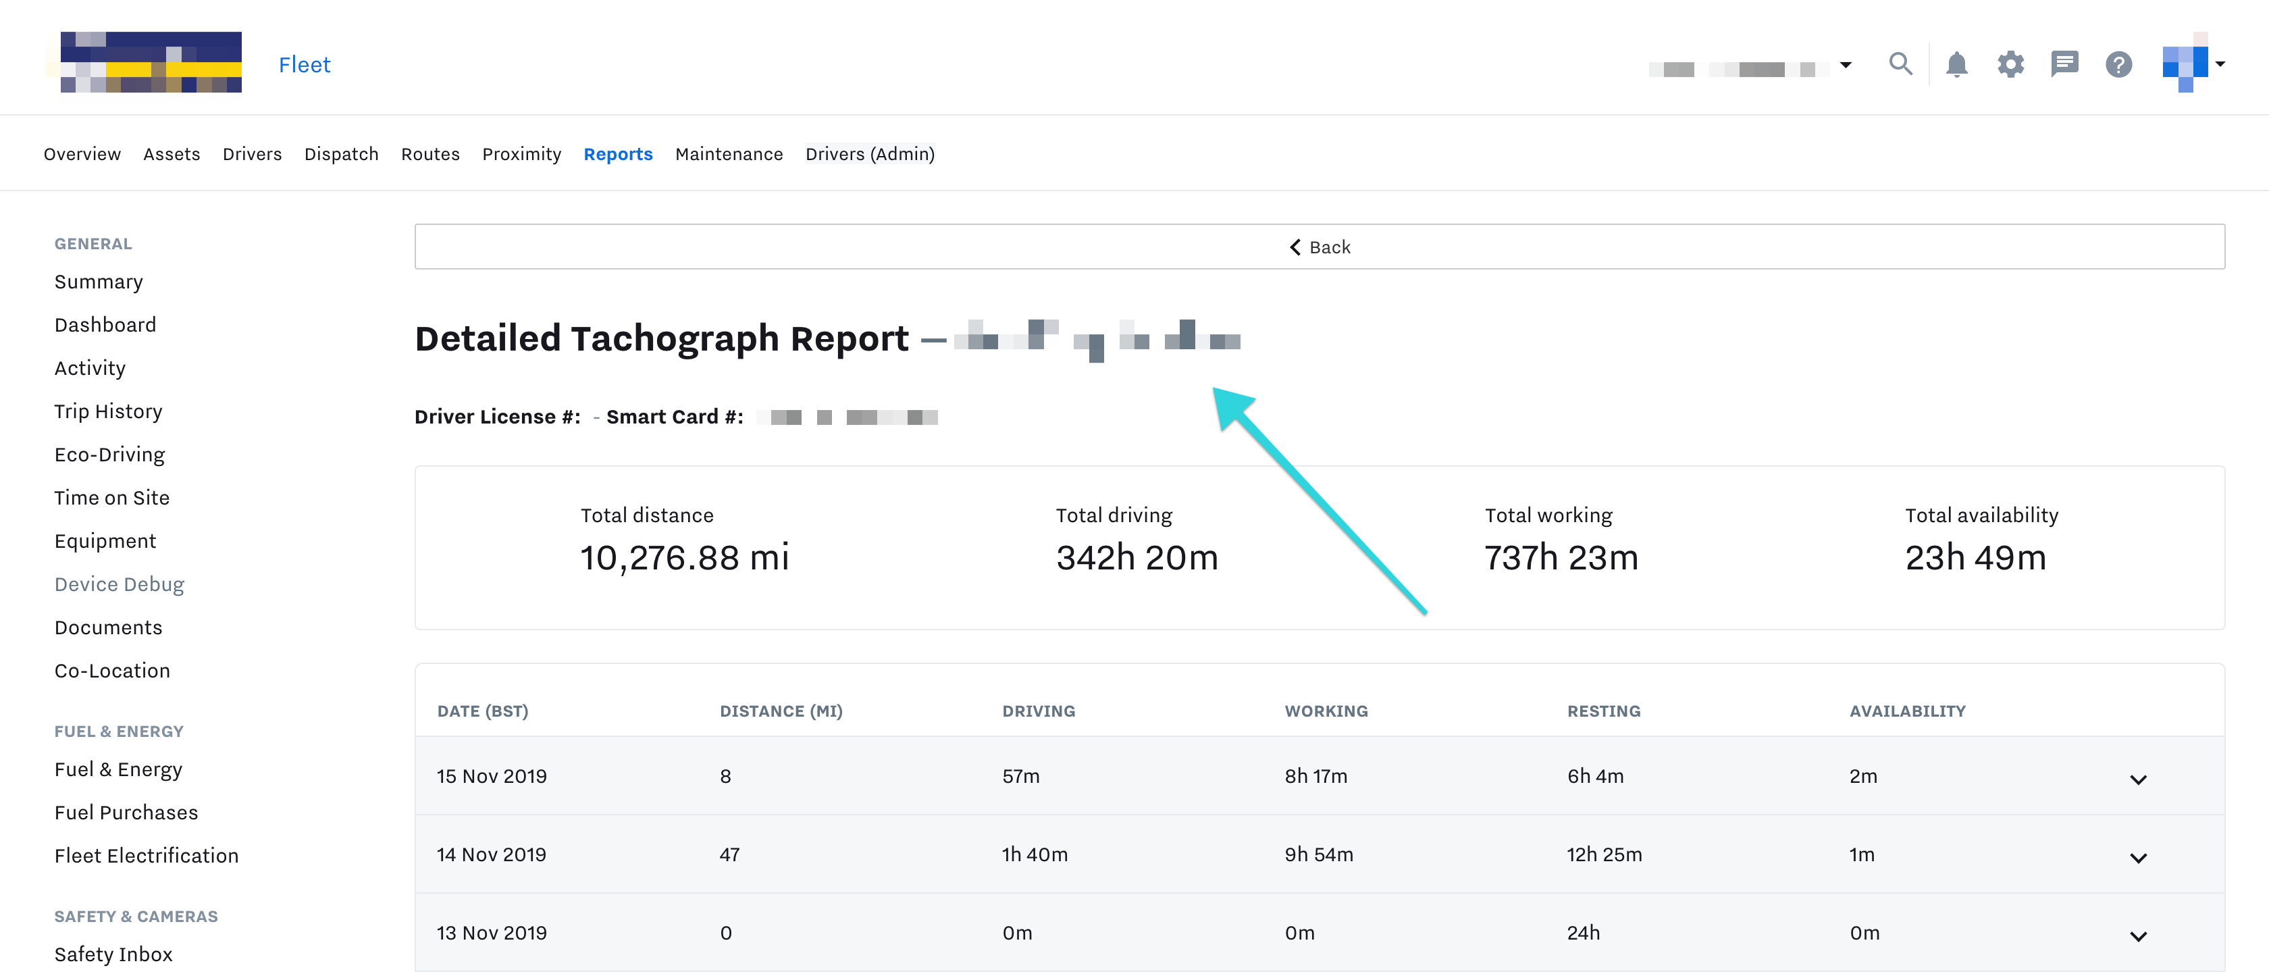
Task: Sort by the Distance (MI) column header
Action: pyautogui.click(x=781, y=711)
